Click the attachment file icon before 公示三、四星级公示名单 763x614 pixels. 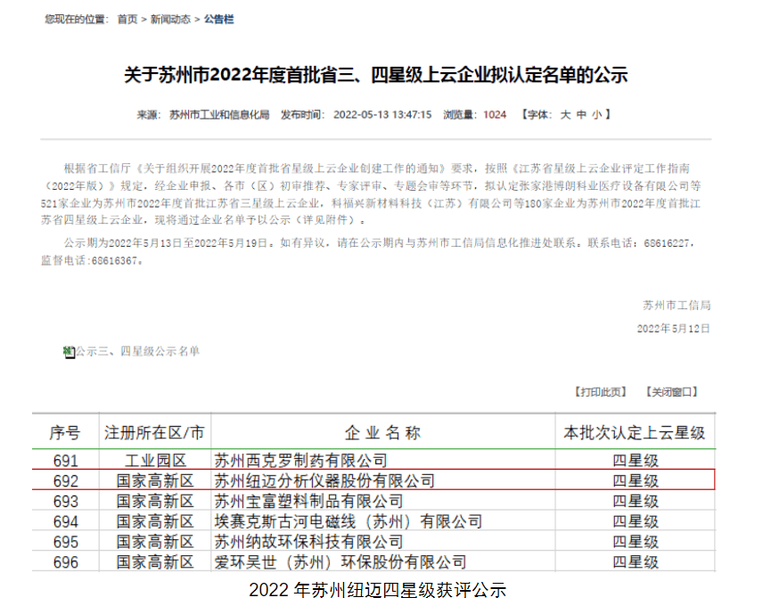coord(68,351)
